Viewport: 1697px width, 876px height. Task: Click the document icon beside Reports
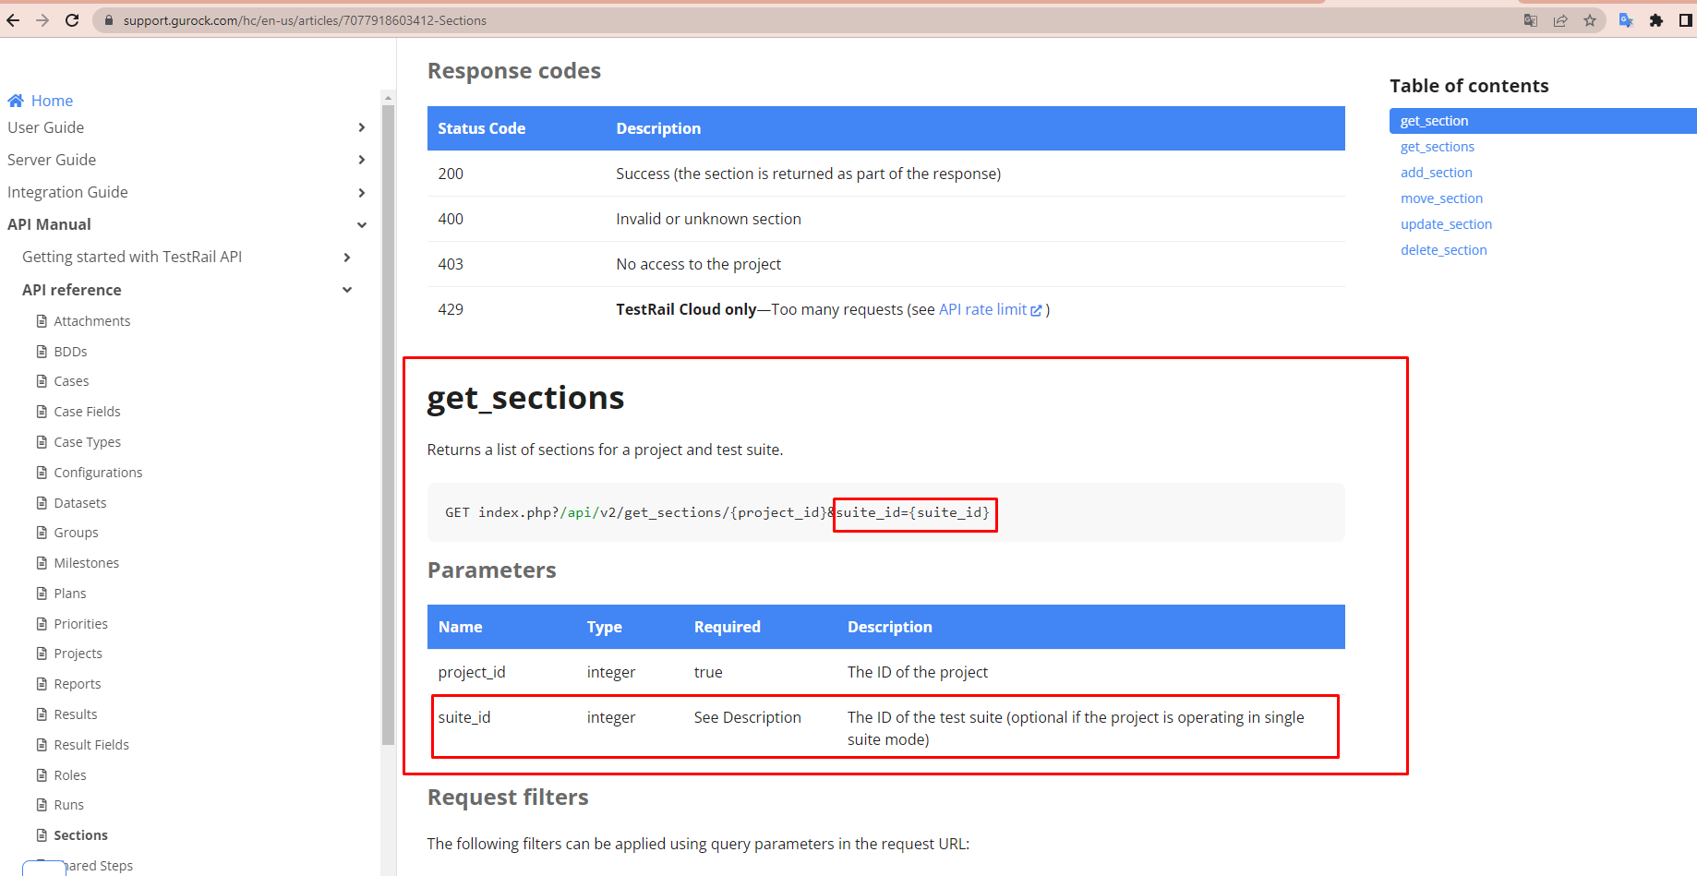click(42, 684)
